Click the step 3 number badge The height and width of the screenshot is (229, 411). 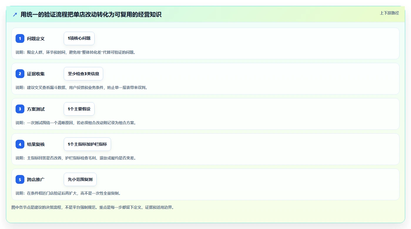click(20, 109)
